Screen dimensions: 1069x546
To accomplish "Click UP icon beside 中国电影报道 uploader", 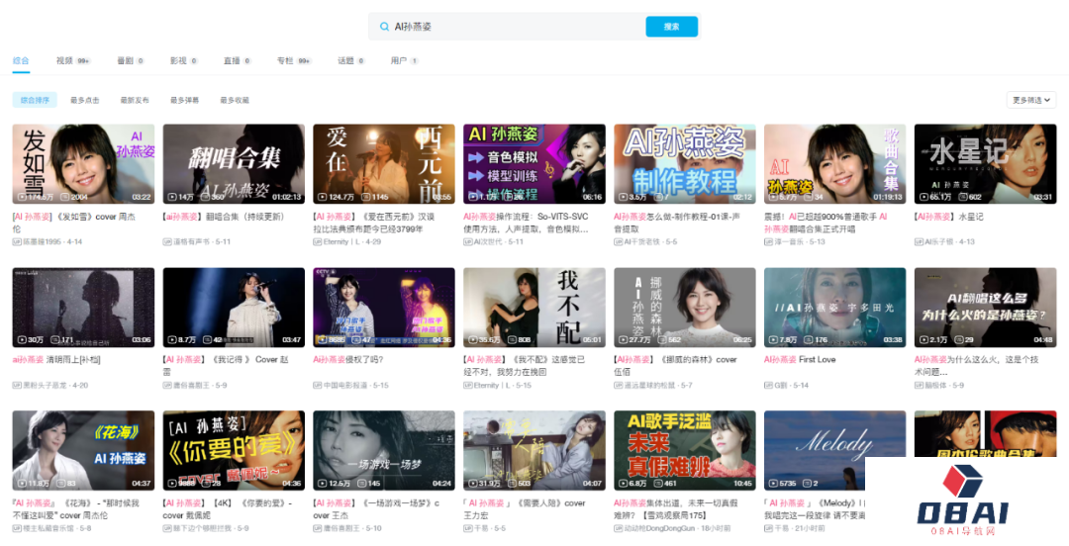I will (318, 385).
